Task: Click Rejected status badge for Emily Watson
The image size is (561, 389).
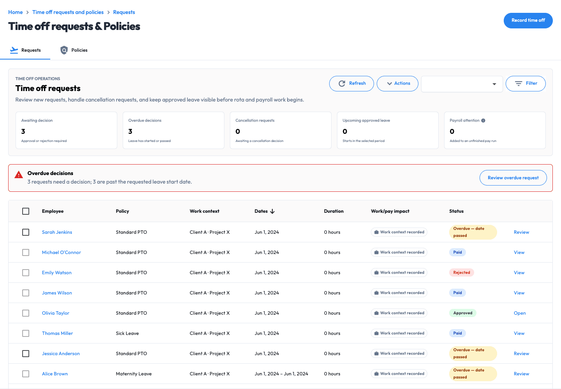Action: [462, 273]
